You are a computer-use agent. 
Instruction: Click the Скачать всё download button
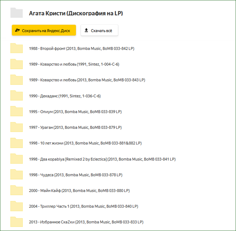tap(99, 30)
